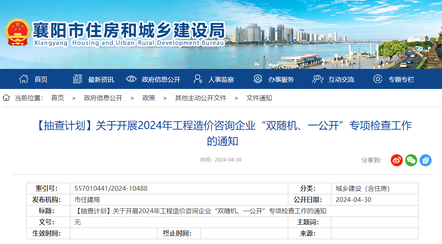Open 互动交流 menu item

click(341, 80)
